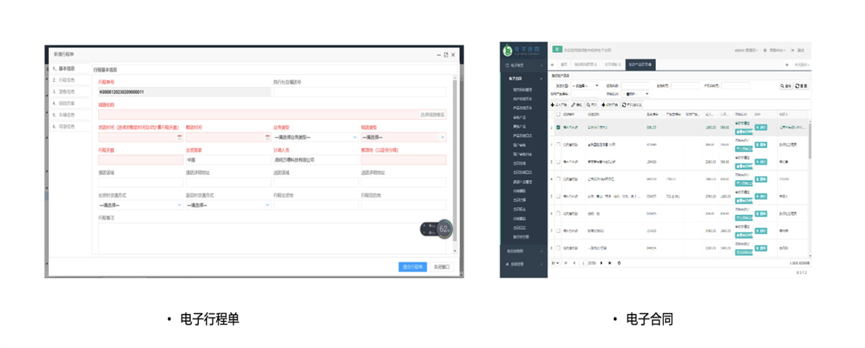Check the second row checkbox
Image resolution: width=865 pixels, height=348 pixels.
(x=558, y=145)
